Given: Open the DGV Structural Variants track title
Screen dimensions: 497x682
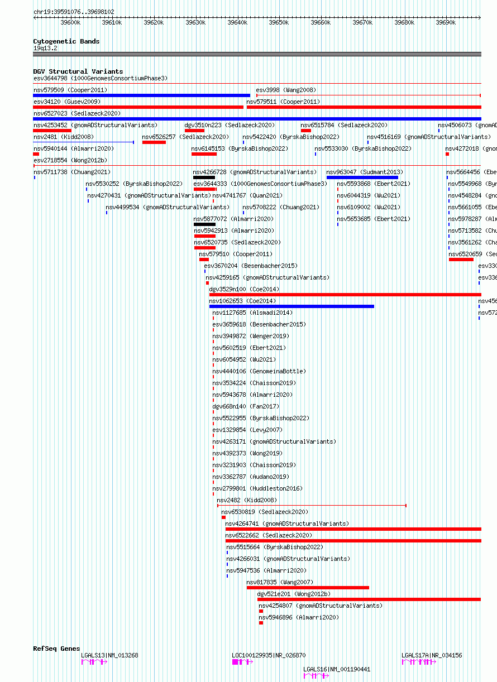Looking at the screenshot, I should [78, 71].
